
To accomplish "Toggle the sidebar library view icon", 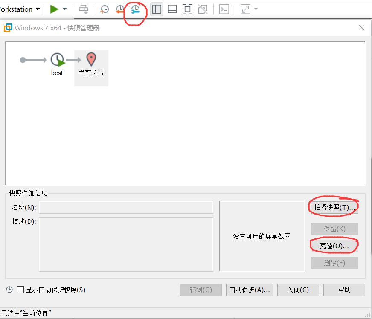I will pos(157,9).
